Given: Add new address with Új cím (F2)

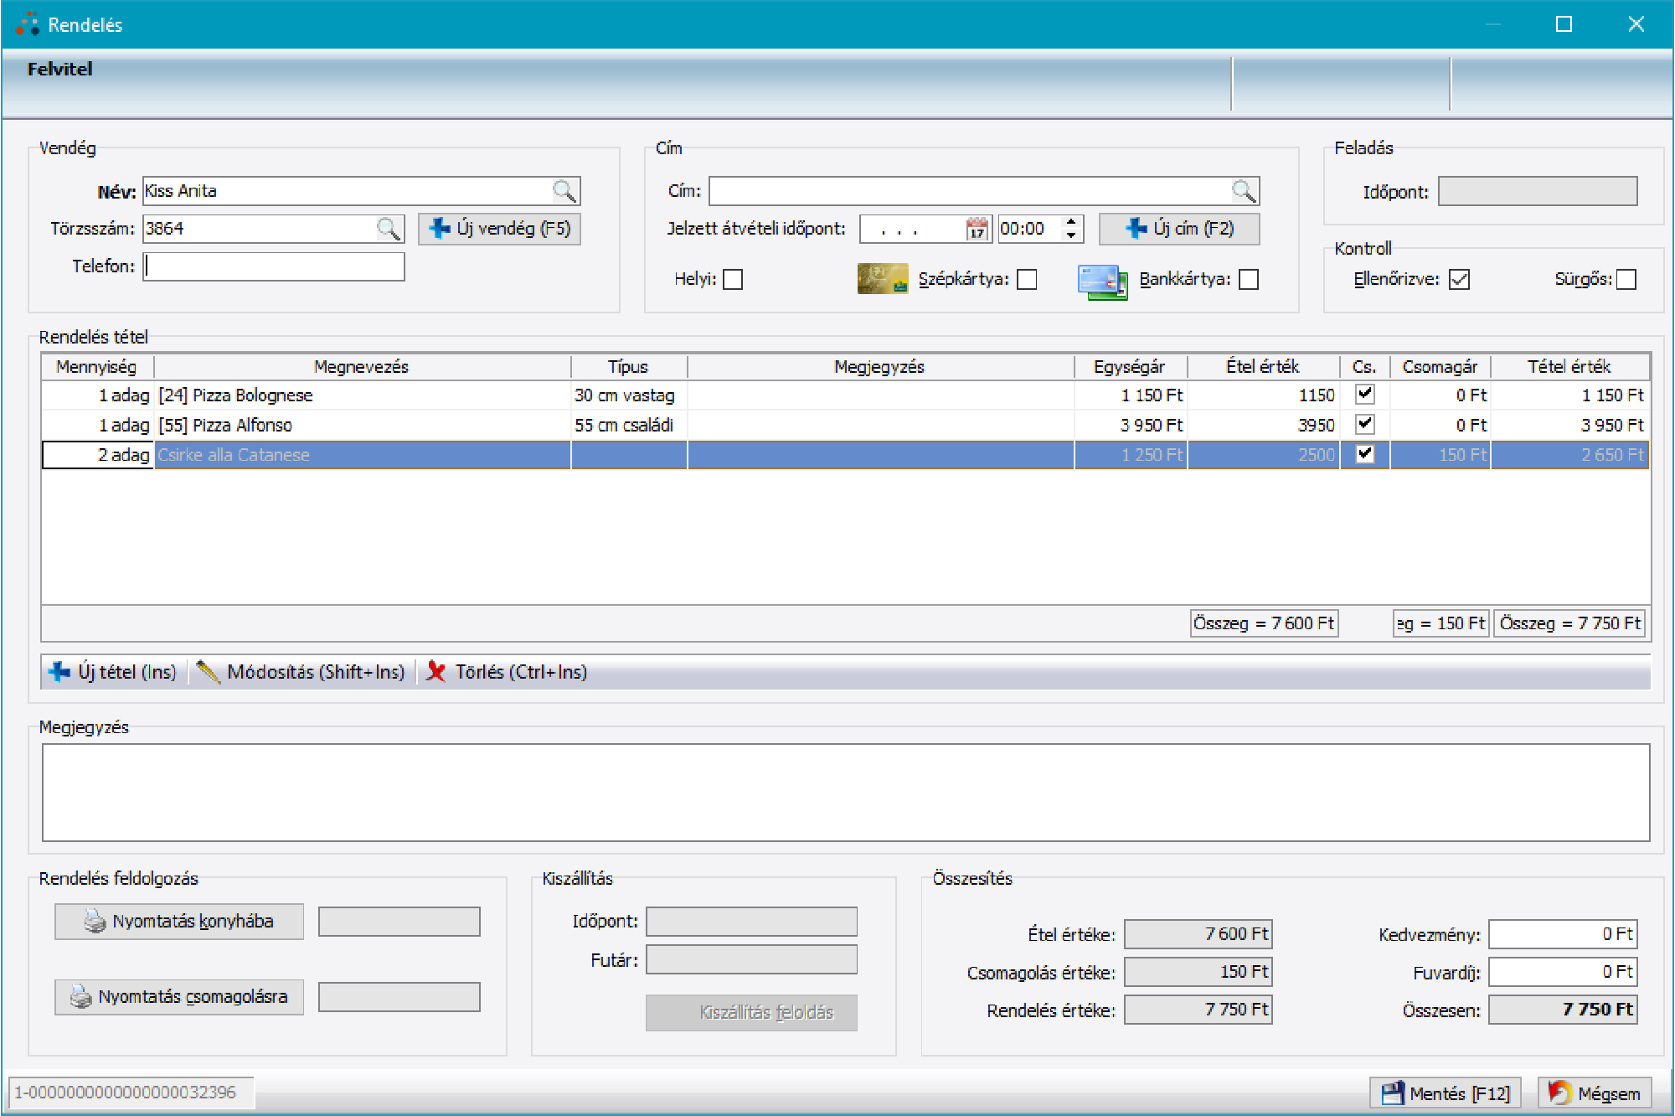Looking at the screenshot, I should (1179, 229).
